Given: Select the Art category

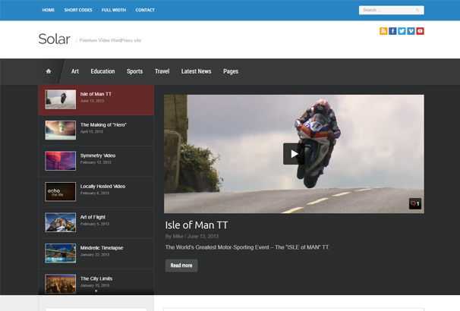Looking at the screenshot, I should pos(75,71).
